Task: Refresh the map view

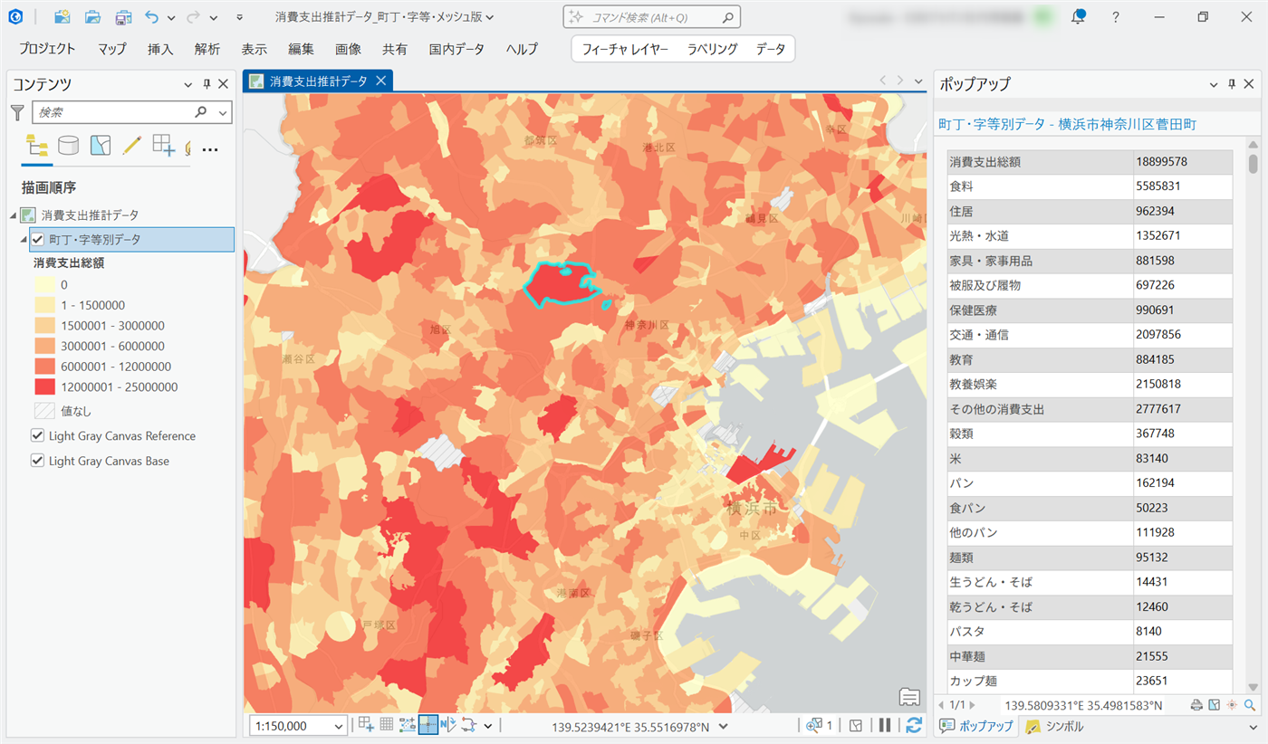Action: 914,725
